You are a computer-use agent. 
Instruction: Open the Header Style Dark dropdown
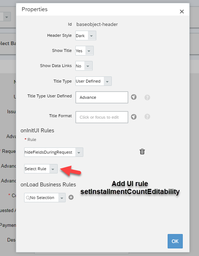pyautogui.click(x=86, y=36)
